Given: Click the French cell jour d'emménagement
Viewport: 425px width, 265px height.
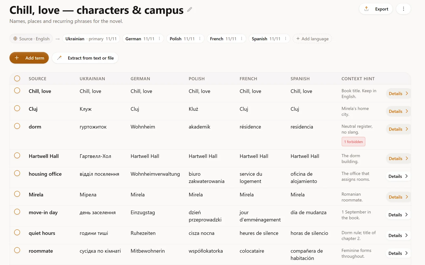Looking at the screenshot, I should [x=260, y=216].
